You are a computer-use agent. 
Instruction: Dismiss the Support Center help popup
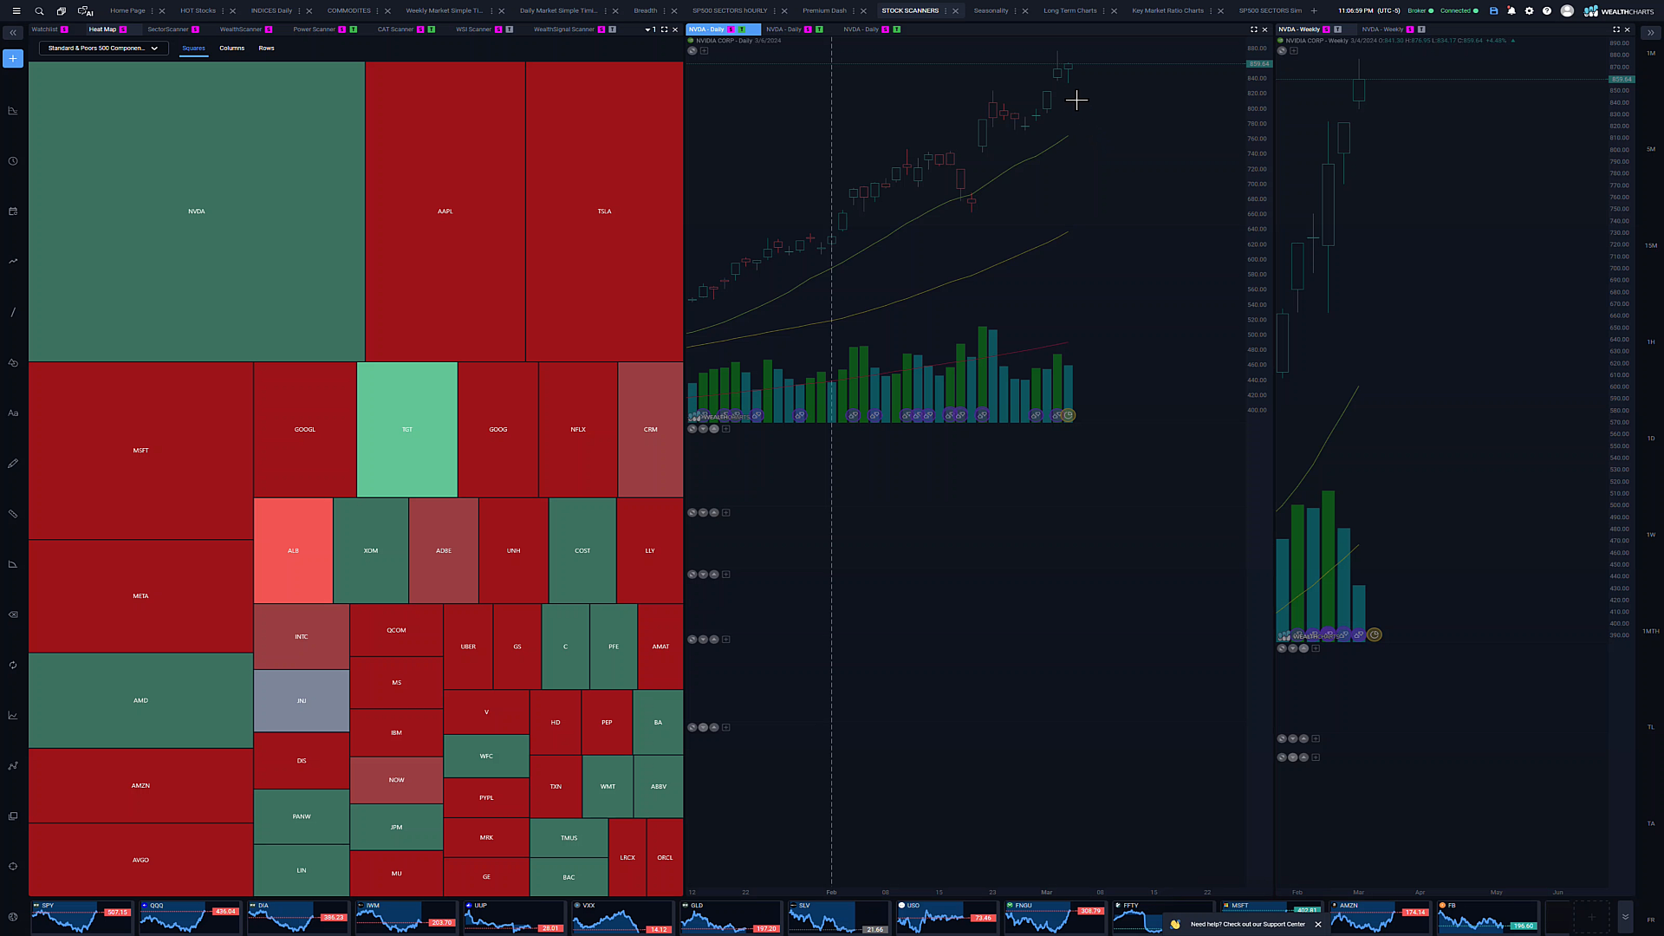point(1318,925)
